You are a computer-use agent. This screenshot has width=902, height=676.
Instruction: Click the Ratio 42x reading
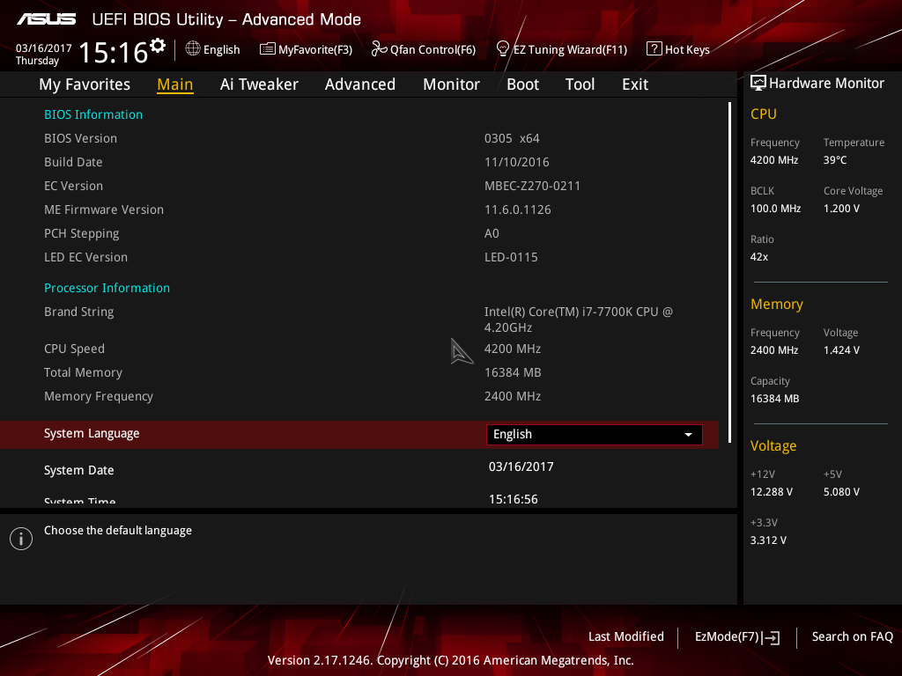coord(758,257)
